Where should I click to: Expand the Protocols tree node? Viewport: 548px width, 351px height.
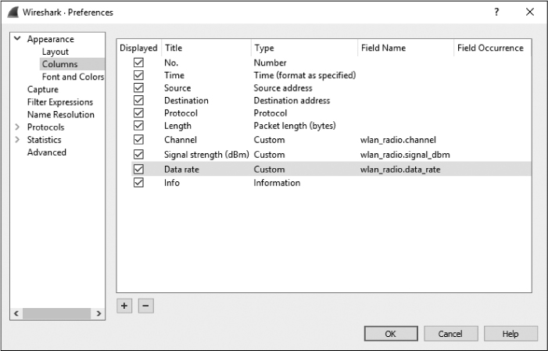pyautogui.click(x=17, y=127)
